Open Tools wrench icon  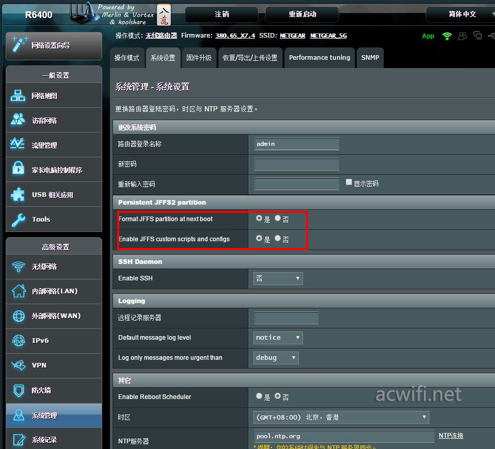[x=19, y=220]
